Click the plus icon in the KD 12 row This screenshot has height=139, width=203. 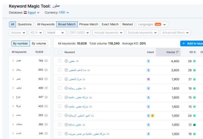66,125
